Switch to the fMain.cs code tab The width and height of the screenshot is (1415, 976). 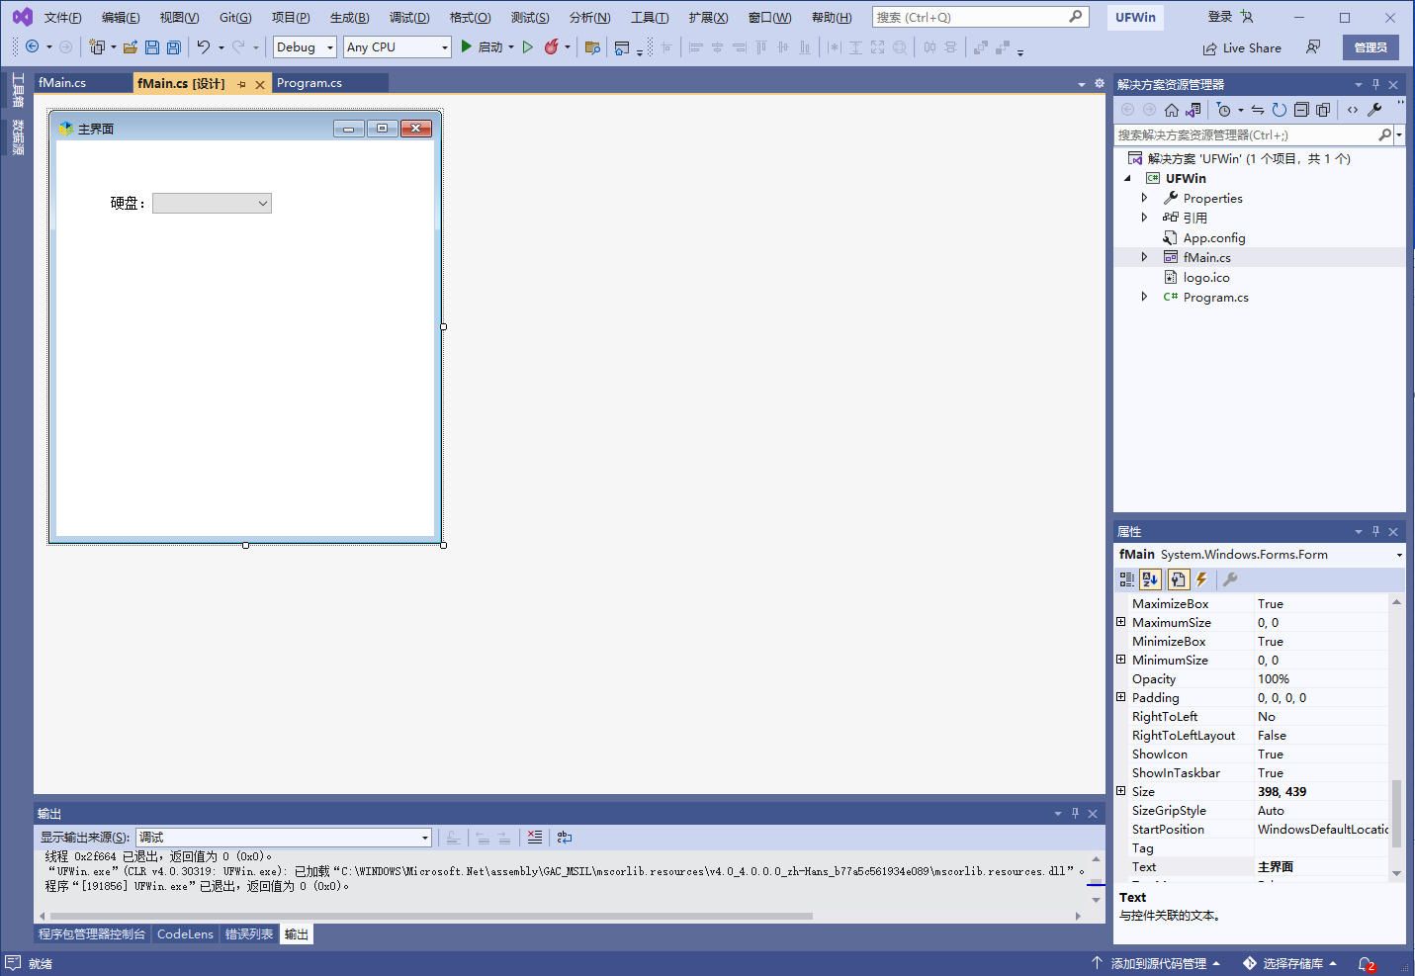(62, 83)
